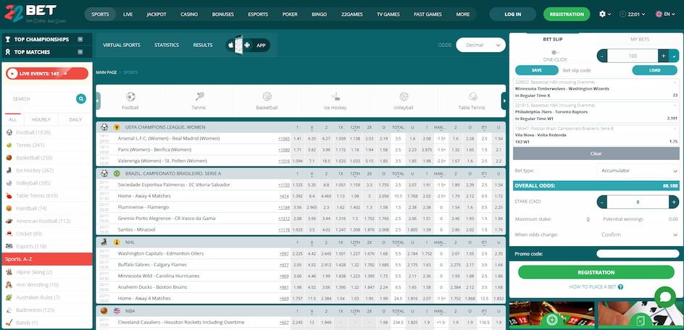Remove Philadelphia 76ers bet from slip

[x=675, y=106]
